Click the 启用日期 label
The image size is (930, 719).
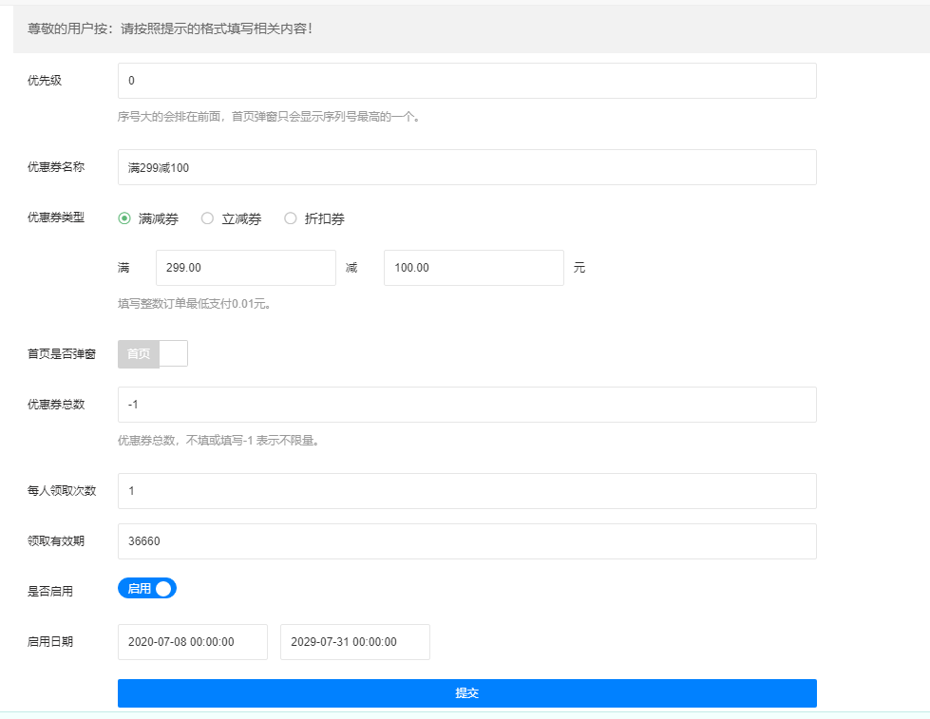pos(49,641)
